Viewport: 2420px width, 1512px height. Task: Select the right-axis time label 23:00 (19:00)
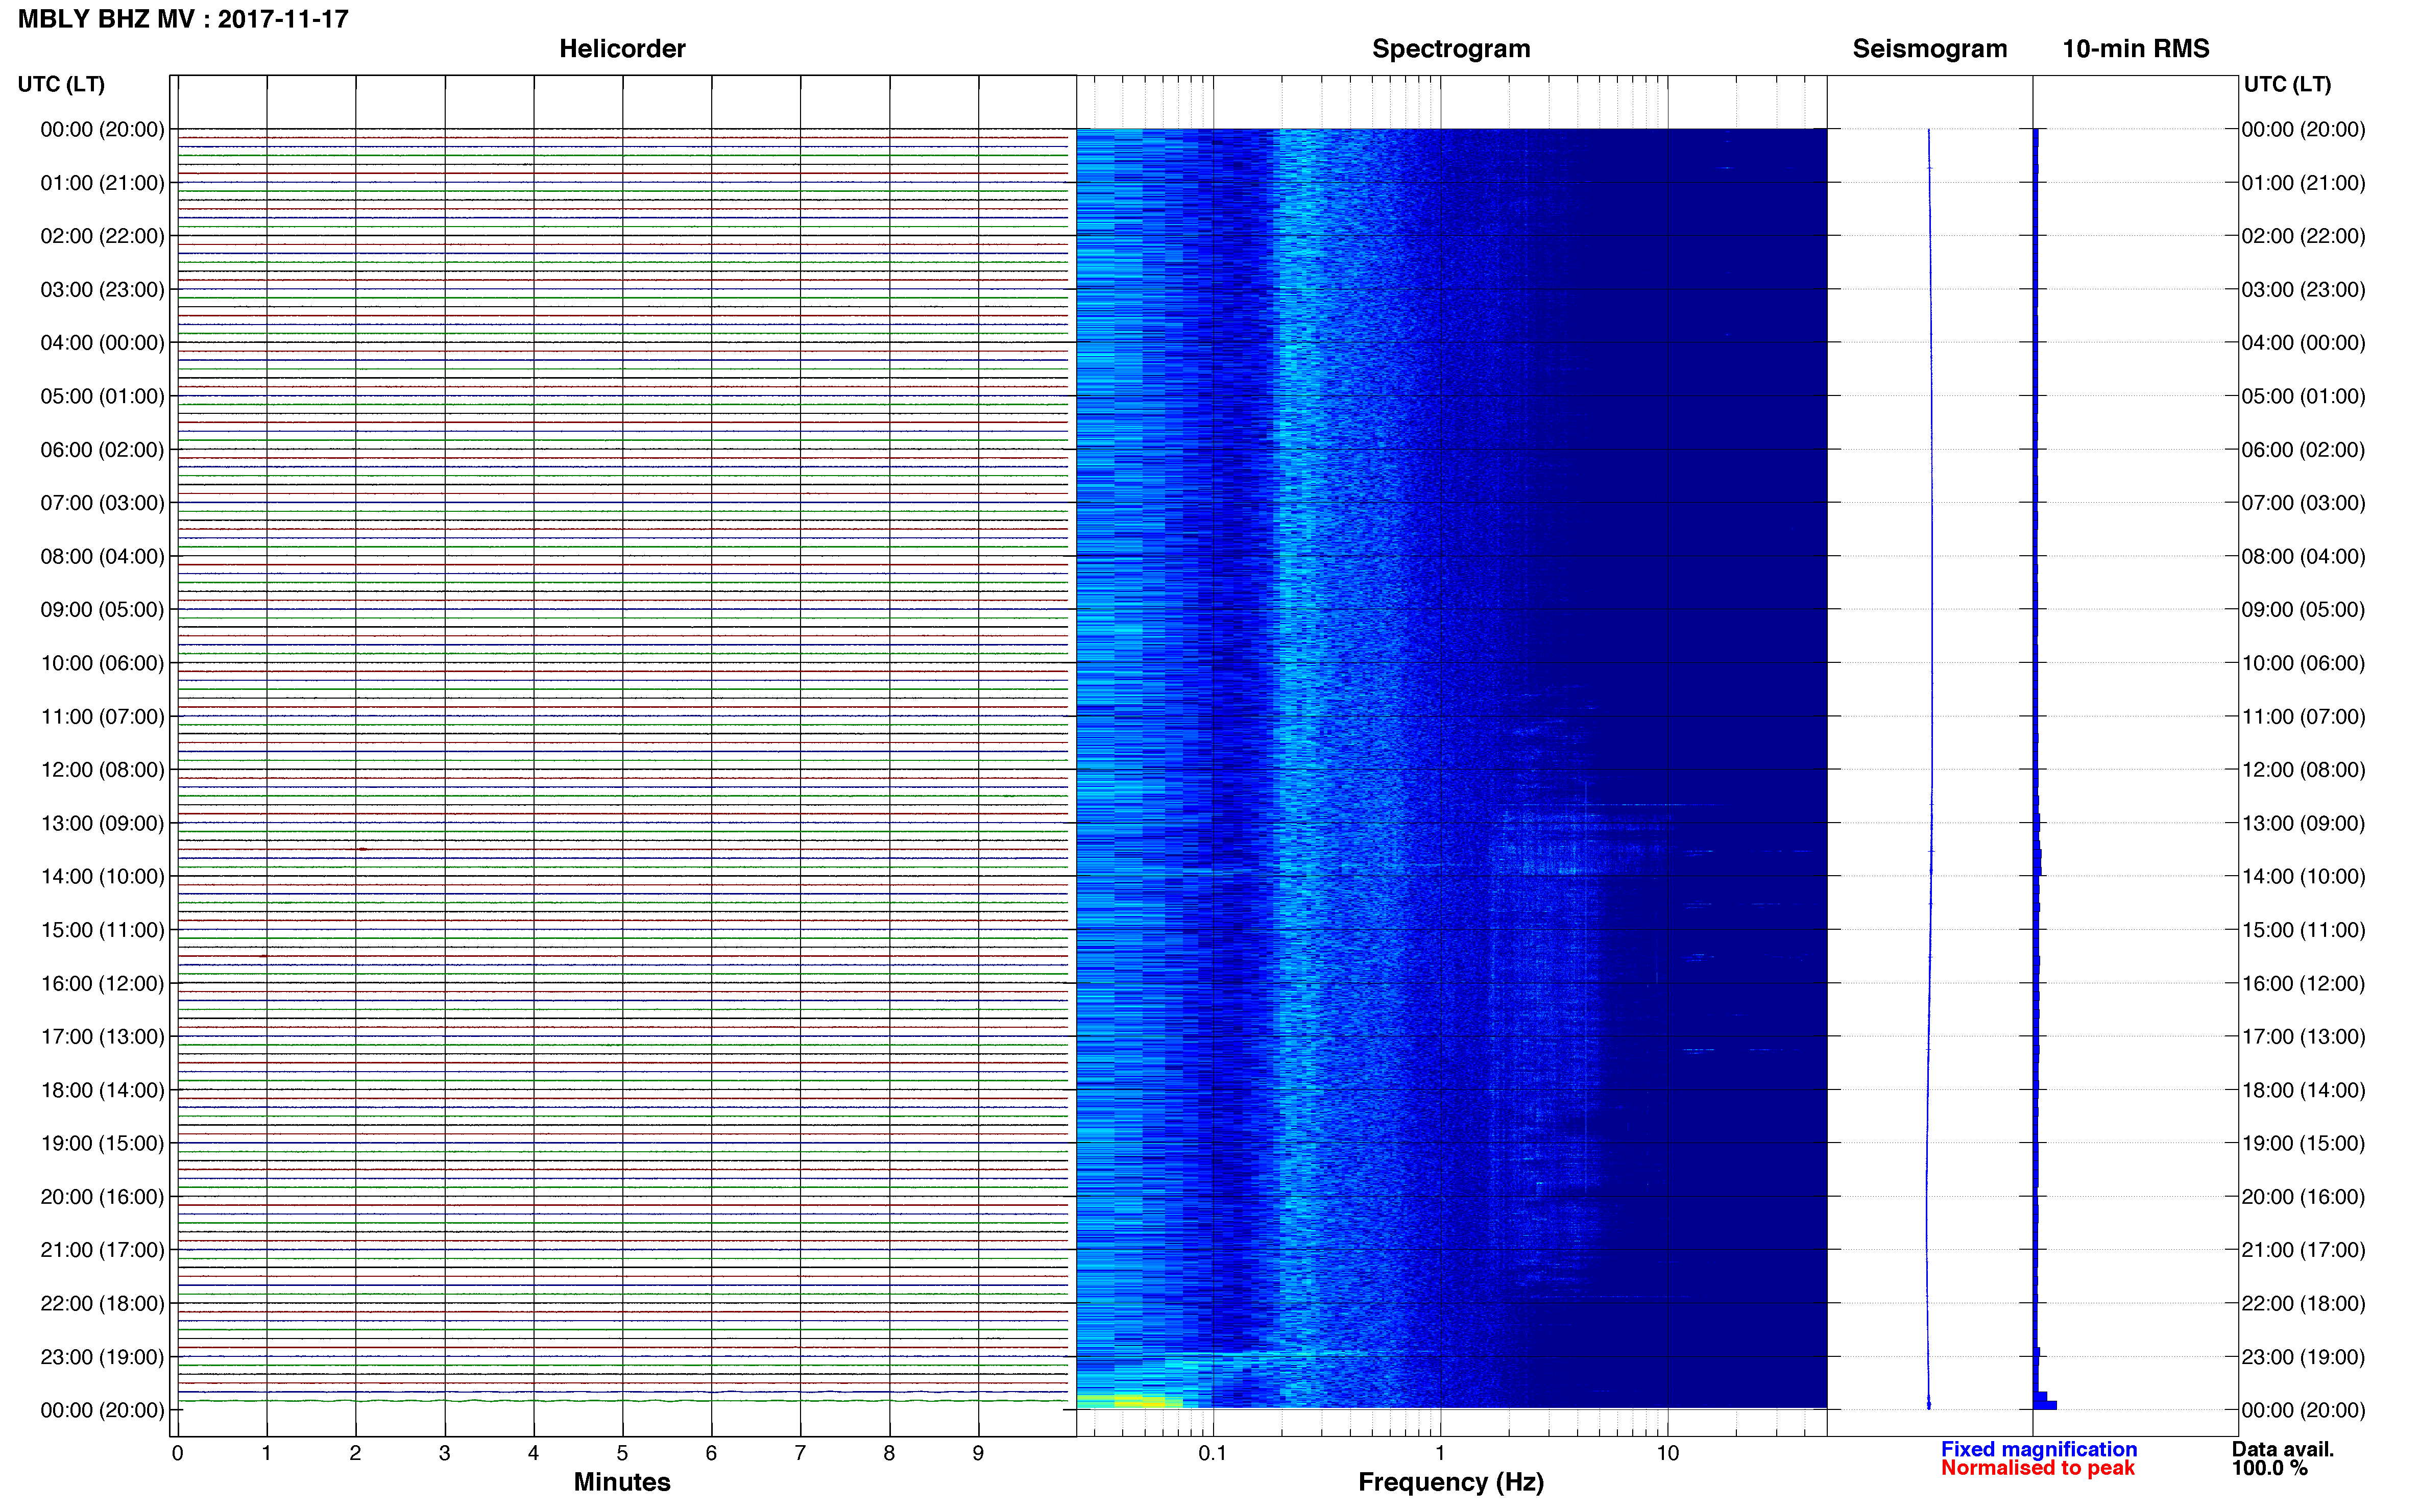tap(2303, 1357)
